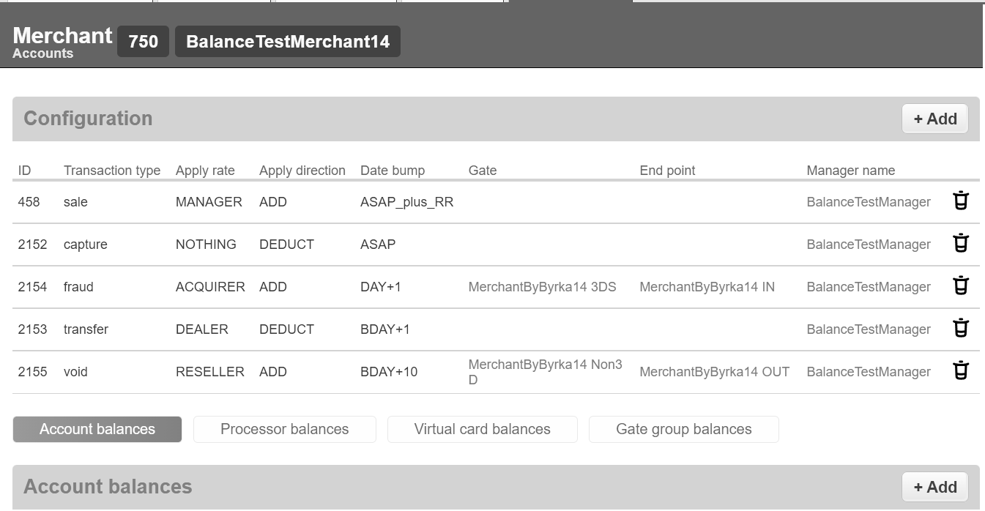Open BalanceTestManager link in transfer row

(869, 329)
